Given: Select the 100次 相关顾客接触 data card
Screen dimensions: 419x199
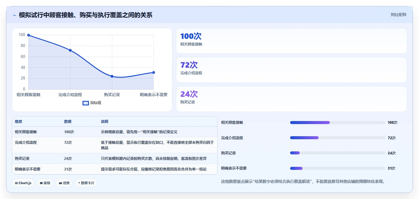Looking at the screenshot, I should tap(291, 41).
